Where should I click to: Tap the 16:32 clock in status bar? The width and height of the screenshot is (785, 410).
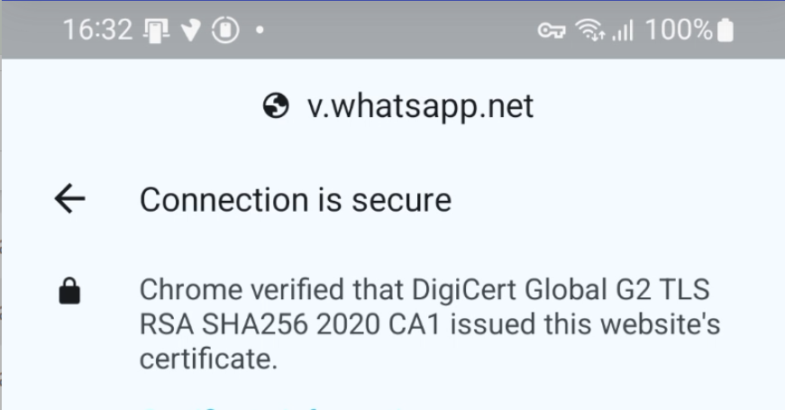tap(96, 30)
